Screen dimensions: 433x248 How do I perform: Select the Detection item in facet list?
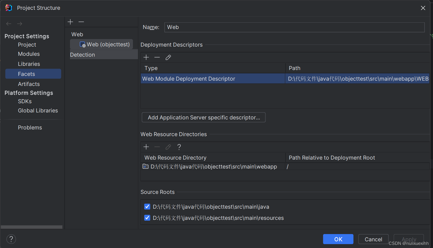(104, 55)
